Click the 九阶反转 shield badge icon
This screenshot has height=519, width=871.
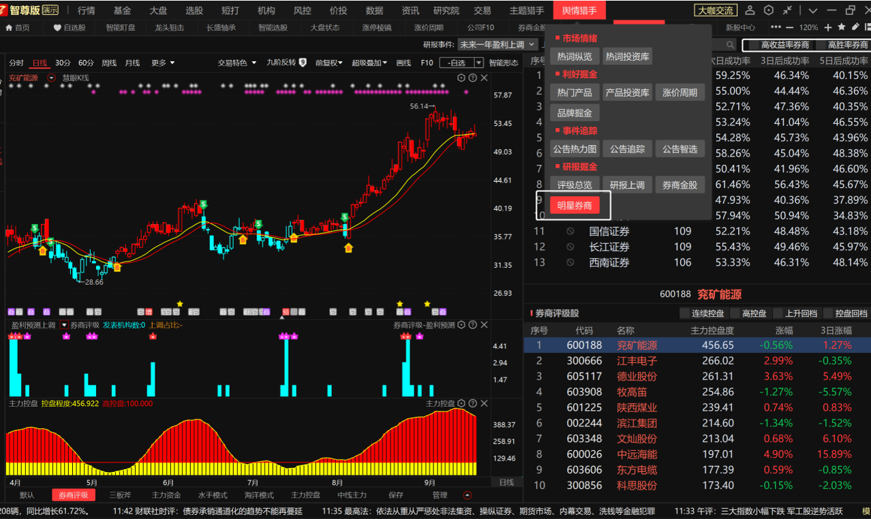pyautogui.click(x=303, y=63)
